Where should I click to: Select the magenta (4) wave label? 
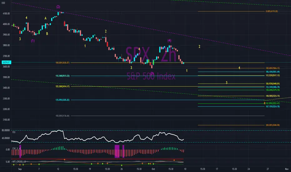tap(170, 41)
